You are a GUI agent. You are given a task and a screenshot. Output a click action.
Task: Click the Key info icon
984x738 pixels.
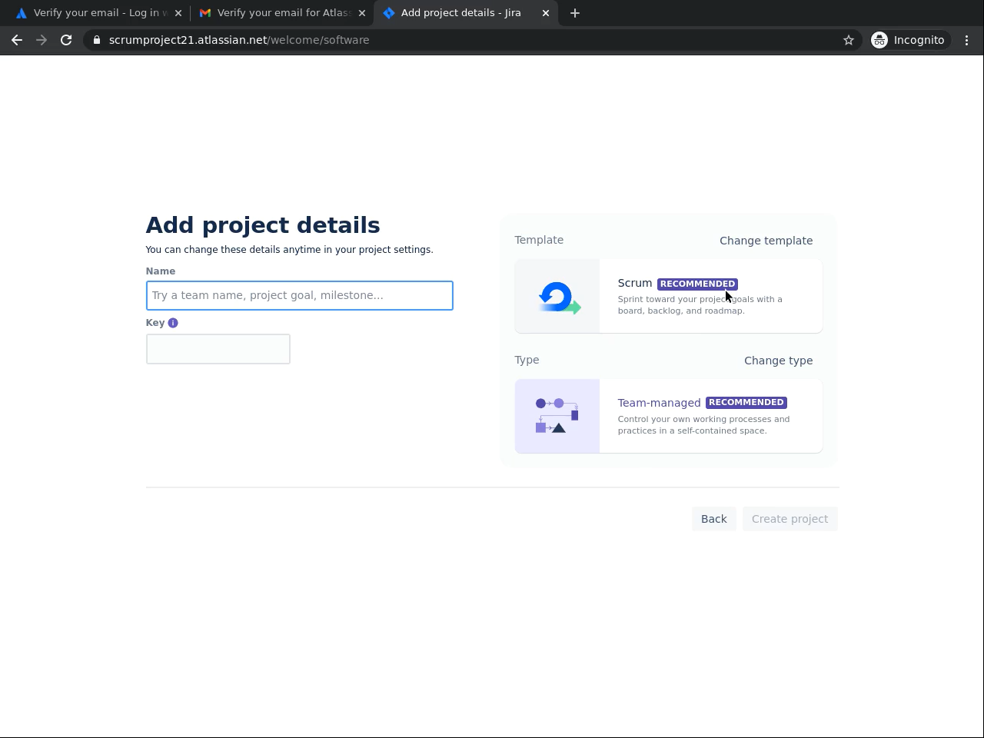coord(173,323)
